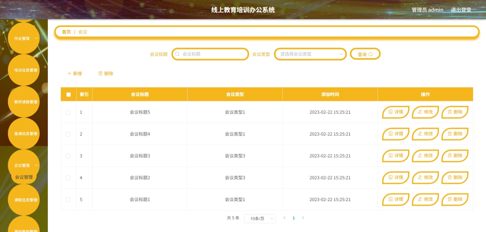Delete the 会议标题5 row
This screenshot has width=486, height=232.
(x=455, y=112)
